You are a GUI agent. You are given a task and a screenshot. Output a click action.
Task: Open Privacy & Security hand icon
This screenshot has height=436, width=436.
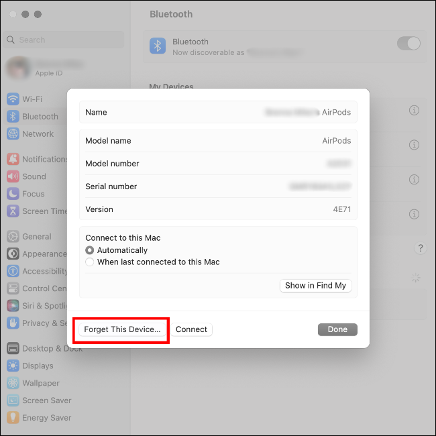coord(13,323)
